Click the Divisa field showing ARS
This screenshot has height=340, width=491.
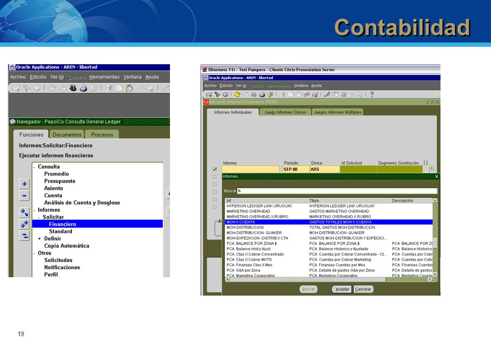click(x=324, y=170)
